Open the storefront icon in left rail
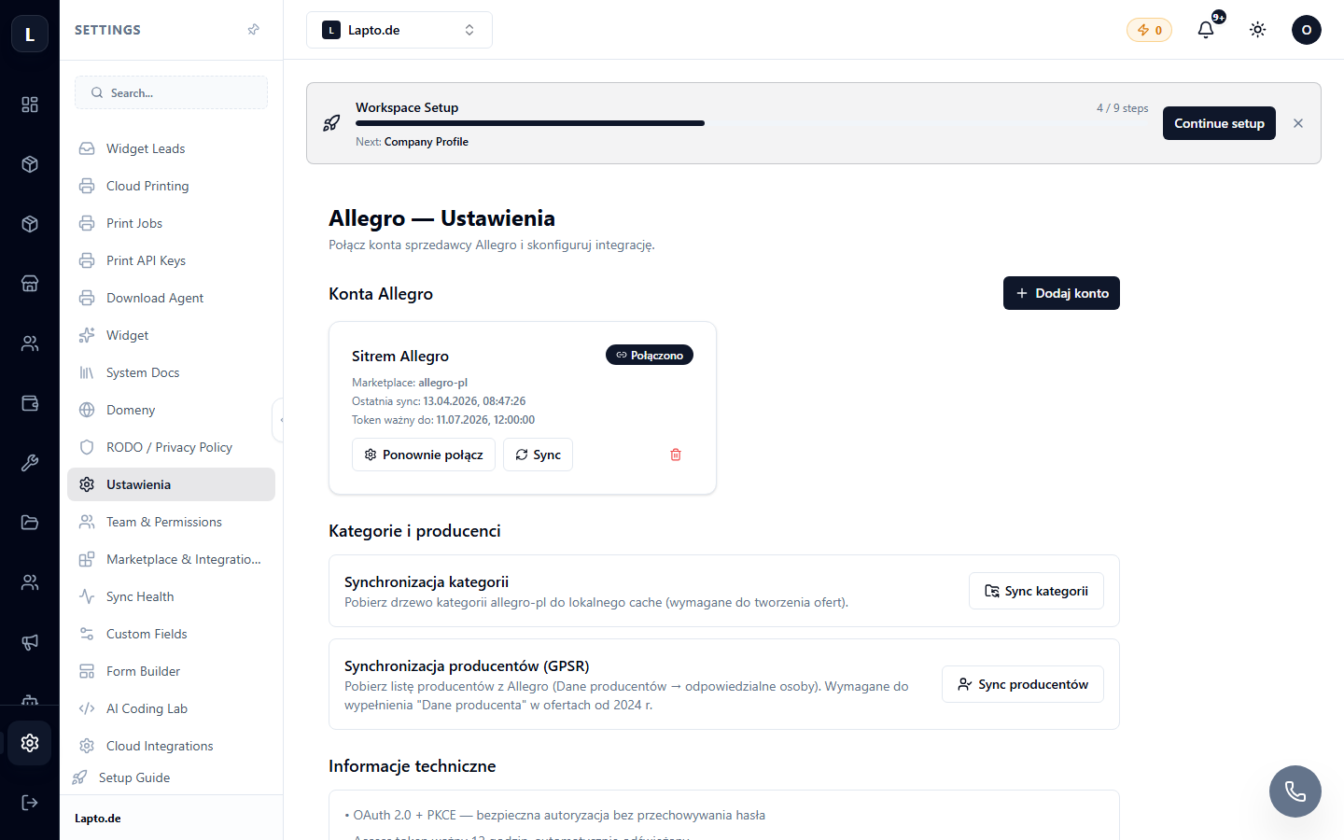The height and width of the screenshot is (840, 1344). [x=30, y=284]
